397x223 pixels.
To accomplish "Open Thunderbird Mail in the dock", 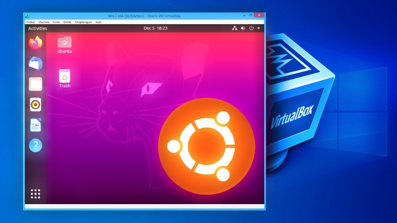I will coord(35,64).
